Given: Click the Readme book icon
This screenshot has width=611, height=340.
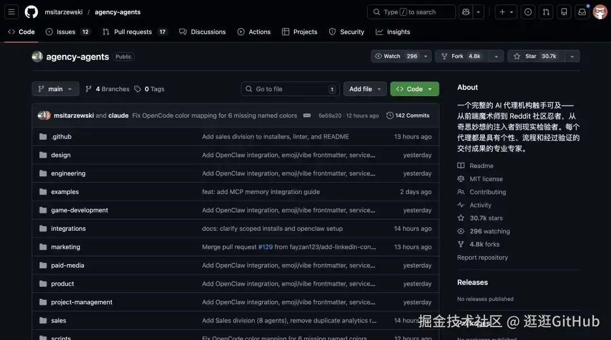Looking at the screenshot, I should [461, 166].
